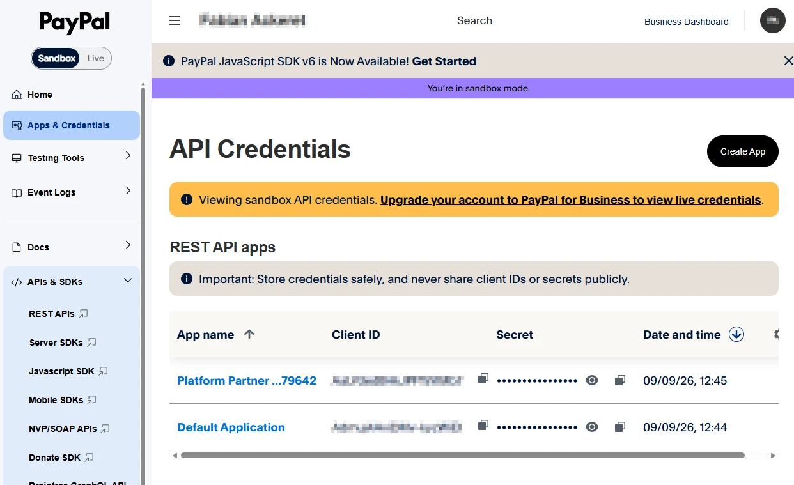Viewport: 794px width, 485px height.
Task: Copy secret for Platform Partner app
Action: click(619, 380)
